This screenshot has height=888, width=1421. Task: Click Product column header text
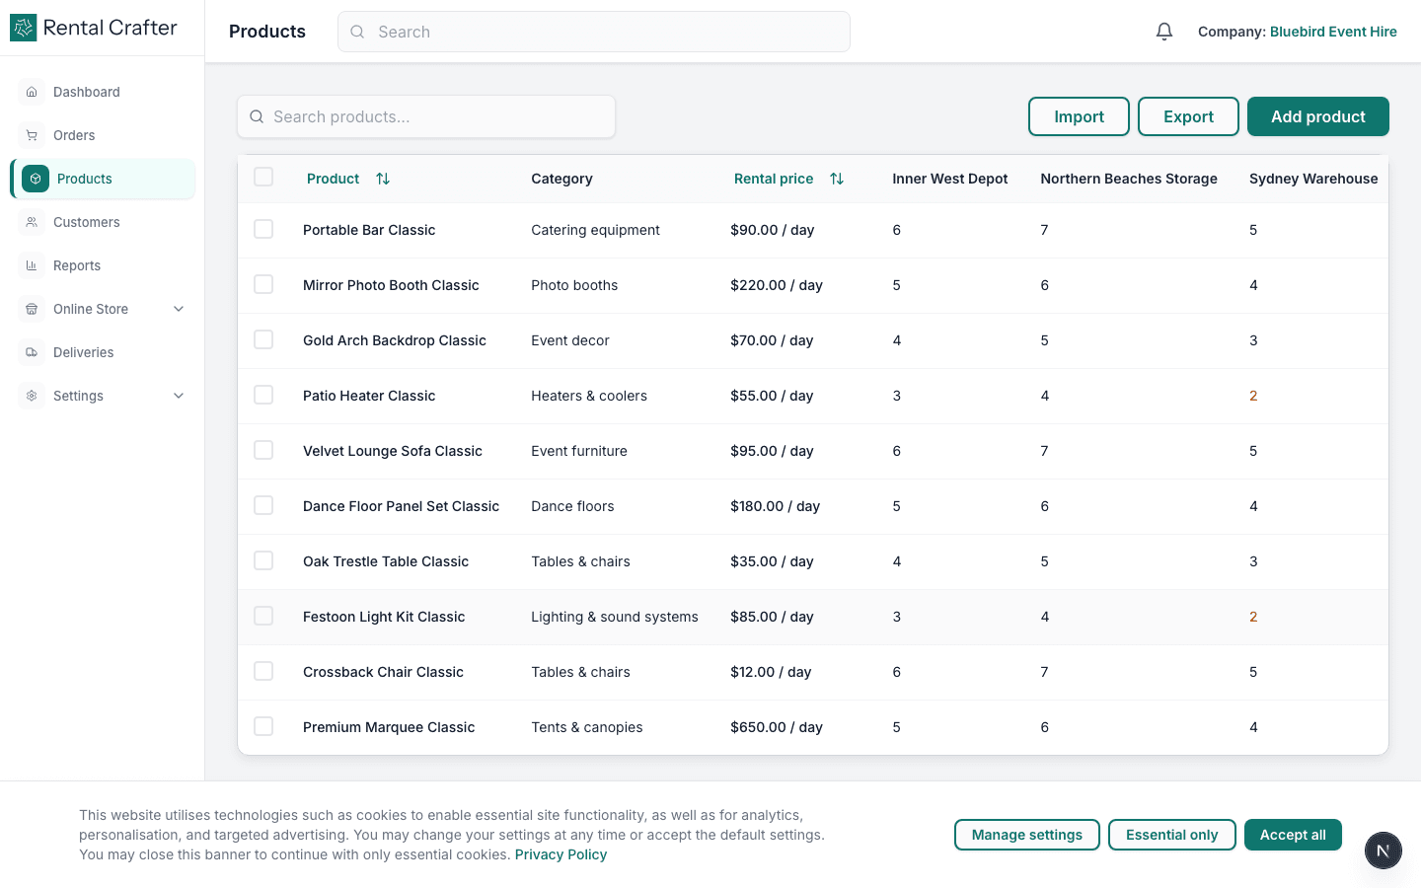pos(333,179)
